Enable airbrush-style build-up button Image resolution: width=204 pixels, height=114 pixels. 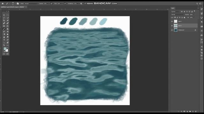[x=65, y=3]
